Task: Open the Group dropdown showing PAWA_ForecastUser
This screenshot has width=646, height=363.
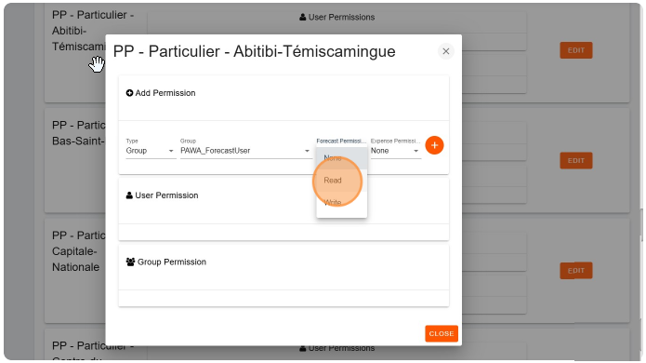Action: pos(245,151)
